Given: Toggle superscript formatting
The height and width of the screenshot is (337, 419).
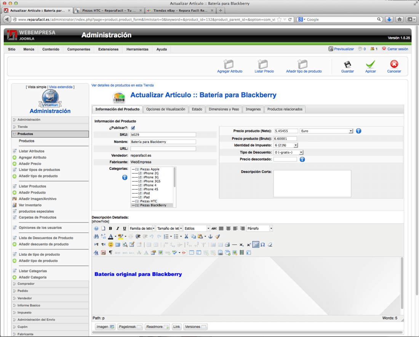Looking at the screenshot, I should click(x=248, y=245).
